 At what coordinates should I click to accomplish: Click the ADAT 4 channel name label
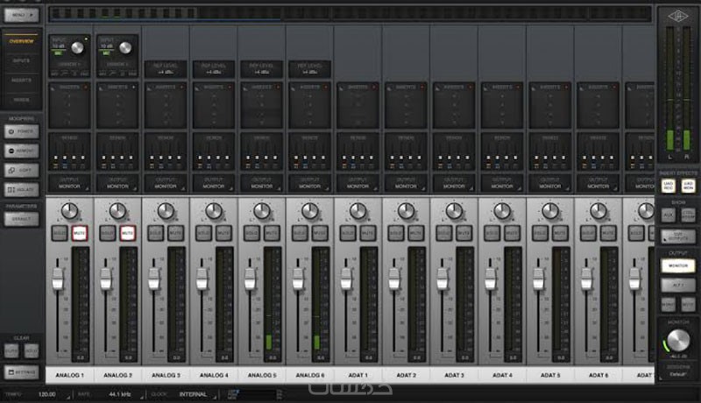[x=502, y=375]
